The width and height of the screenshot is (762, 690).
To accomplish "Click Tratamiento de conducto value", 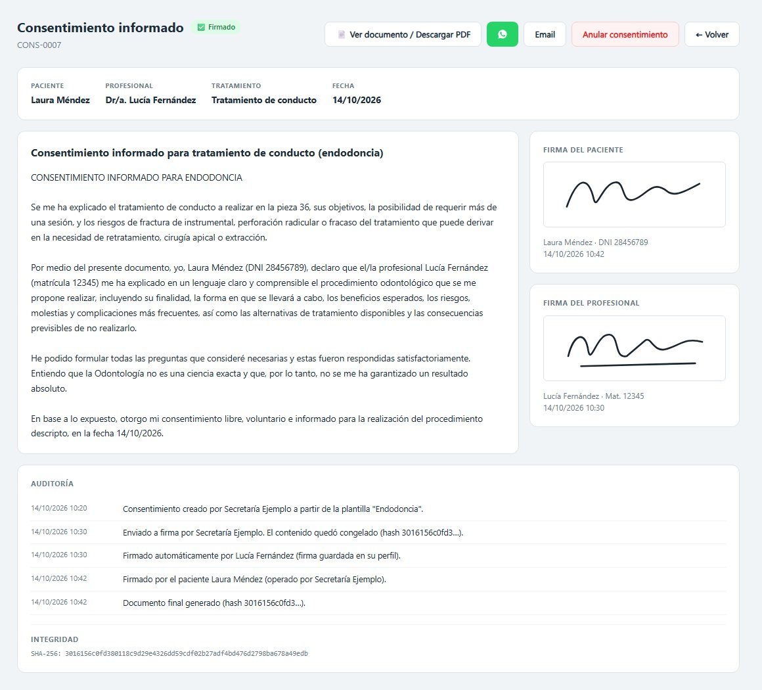I will click(x=264, y=100).
